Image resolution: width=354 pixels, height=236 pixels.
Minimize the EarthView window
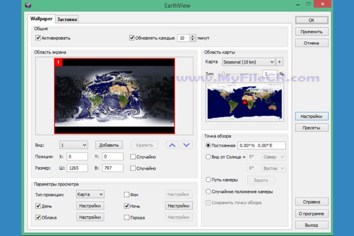298,4
